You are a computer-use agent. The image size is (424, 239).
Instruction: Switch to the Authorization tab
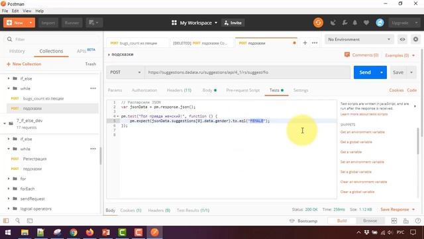tap(144, 90)
